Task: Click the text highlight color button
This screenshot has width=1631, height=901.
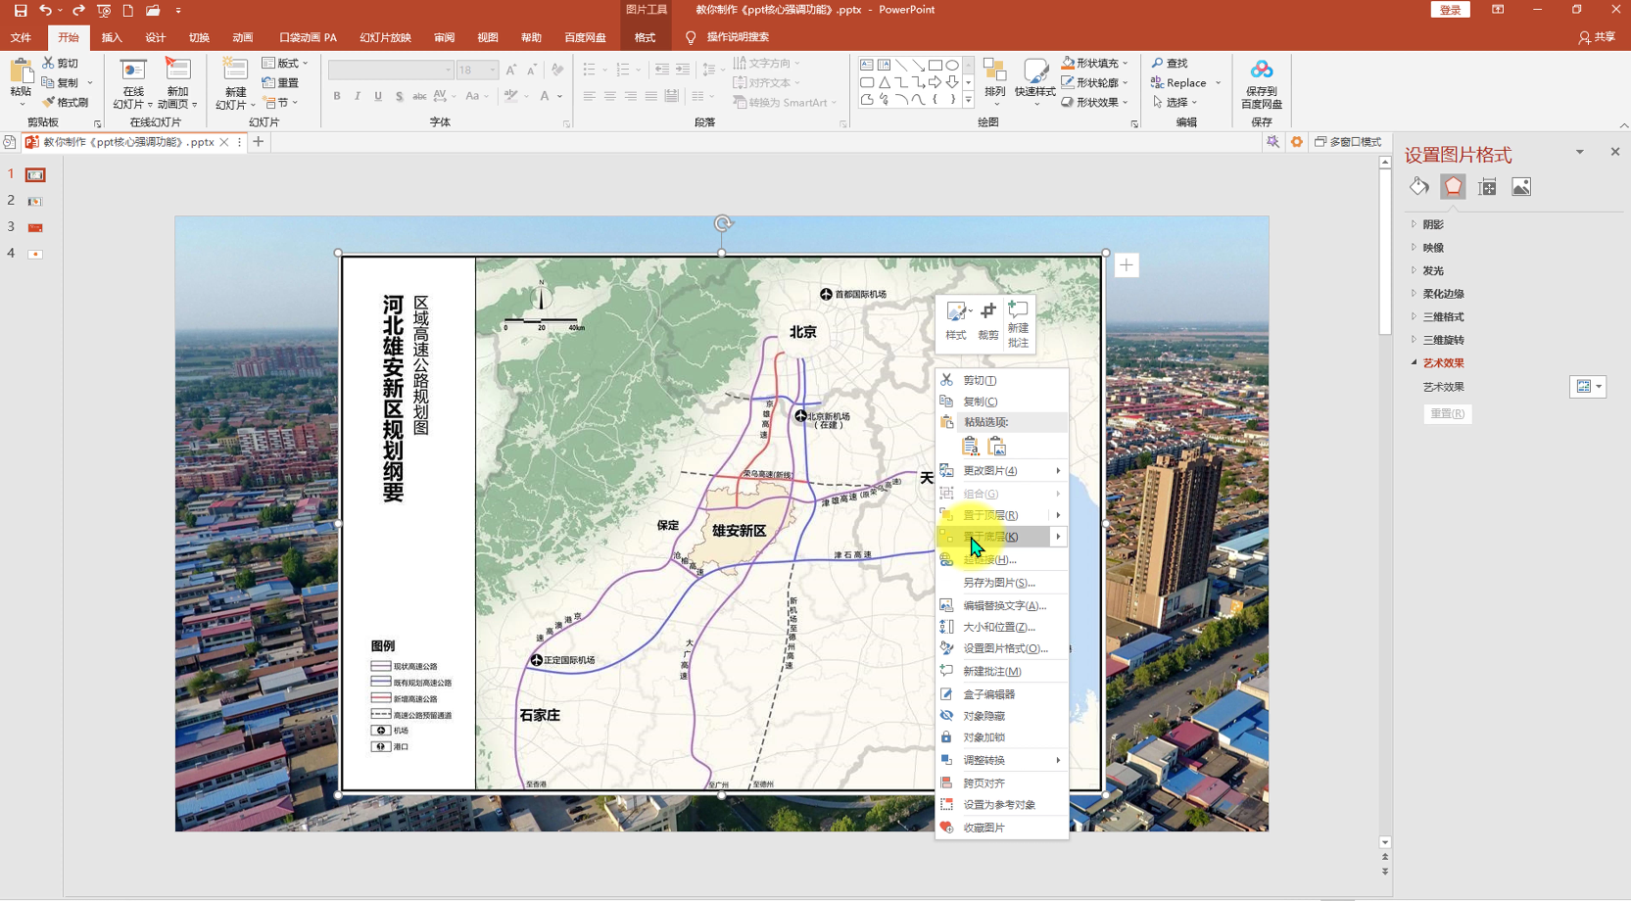Action: 510,96
